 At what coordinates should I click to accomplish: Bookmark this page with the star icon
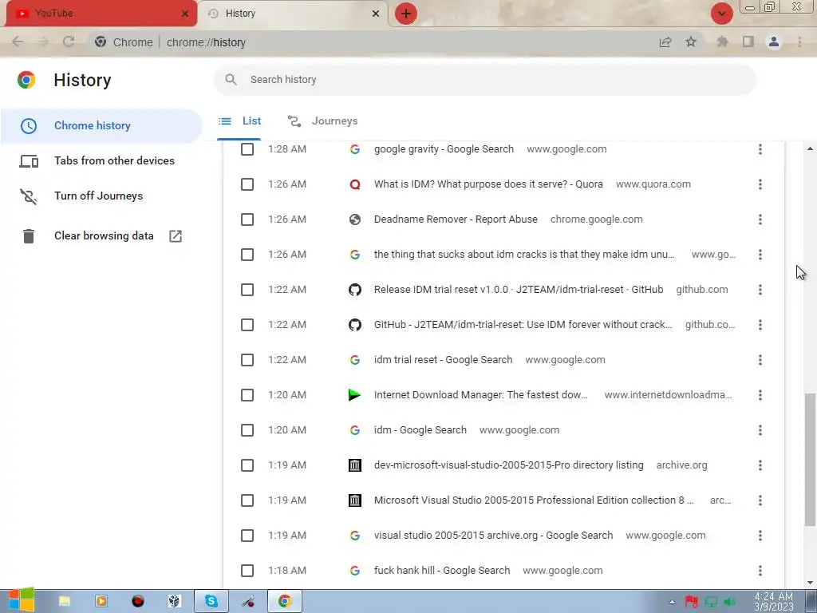coord(691,42)
